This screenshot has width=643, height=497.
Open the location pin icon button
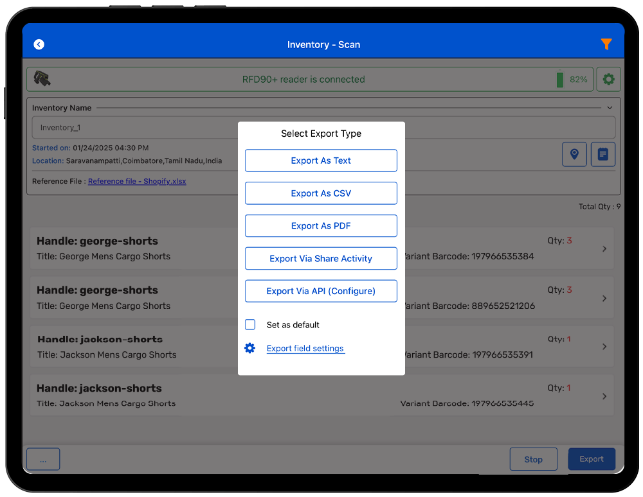(x=574, y=154)
